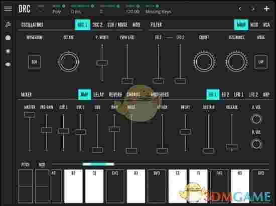Play the F#3 black key
This screenshot has height=206, width=276.
(219, 186)
